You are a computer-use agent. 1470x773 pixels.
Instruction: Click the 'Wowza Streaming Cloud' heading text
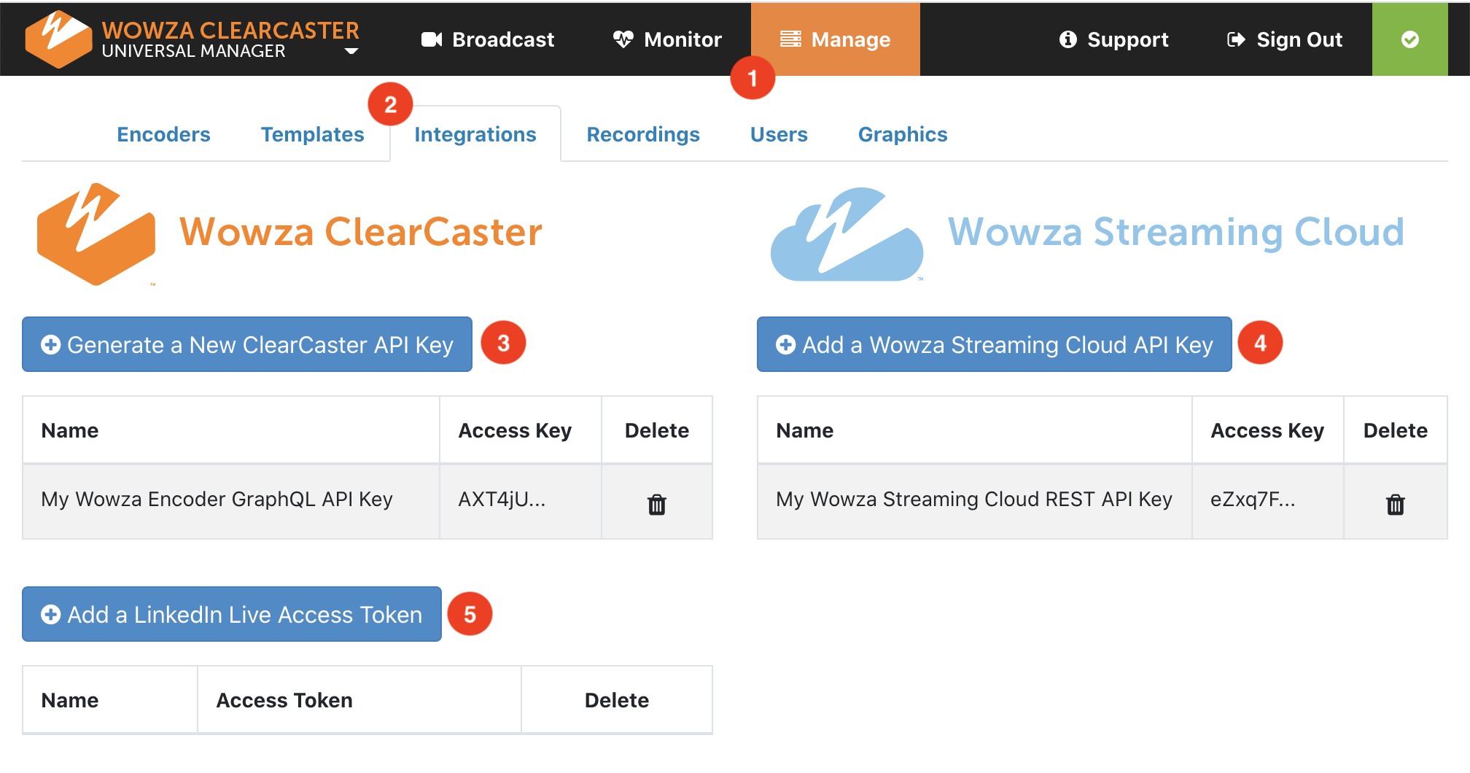tap(1176, 232)
